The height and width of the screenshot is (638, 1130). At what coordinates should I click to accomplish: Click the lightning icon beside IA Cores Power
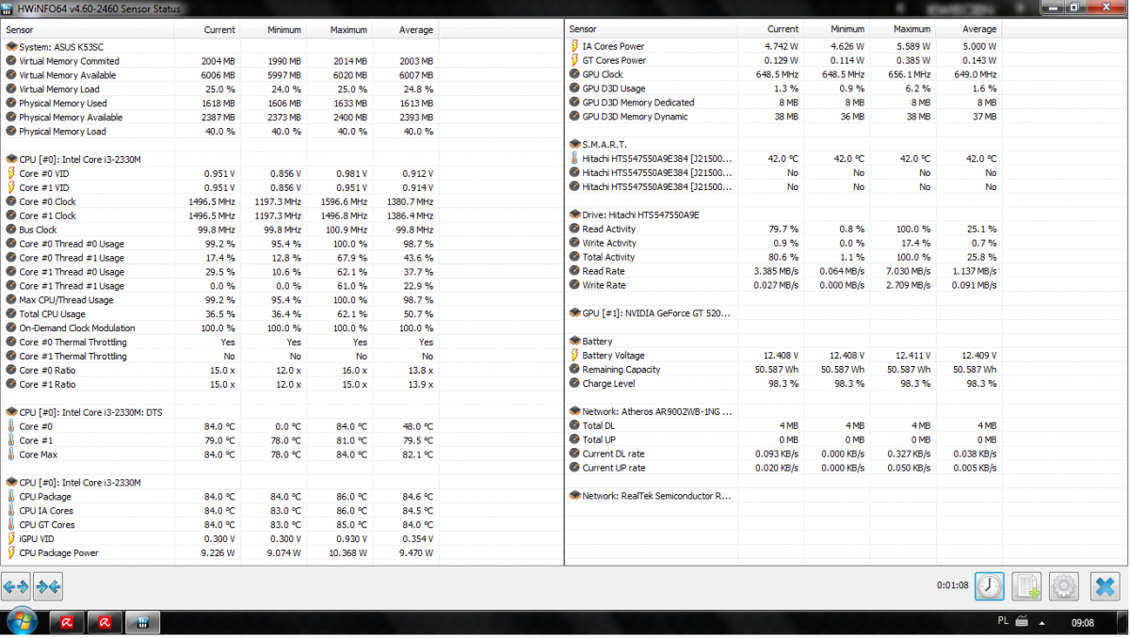pos(574,46)
